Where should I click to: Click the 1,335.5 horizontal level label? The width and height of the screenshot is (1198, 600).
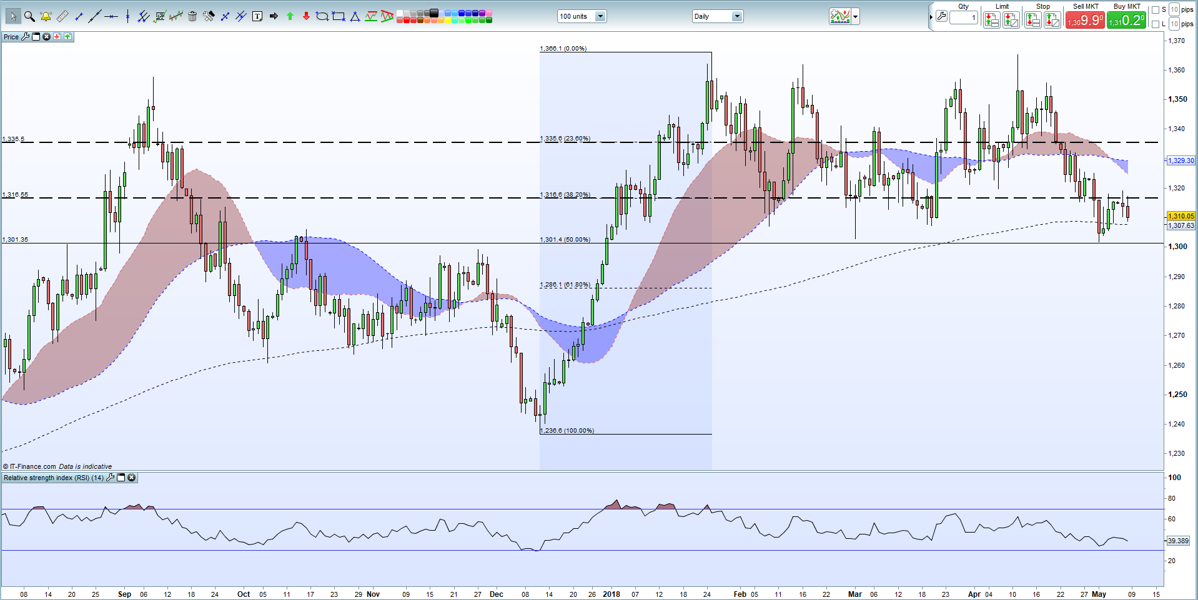point(13,139)
